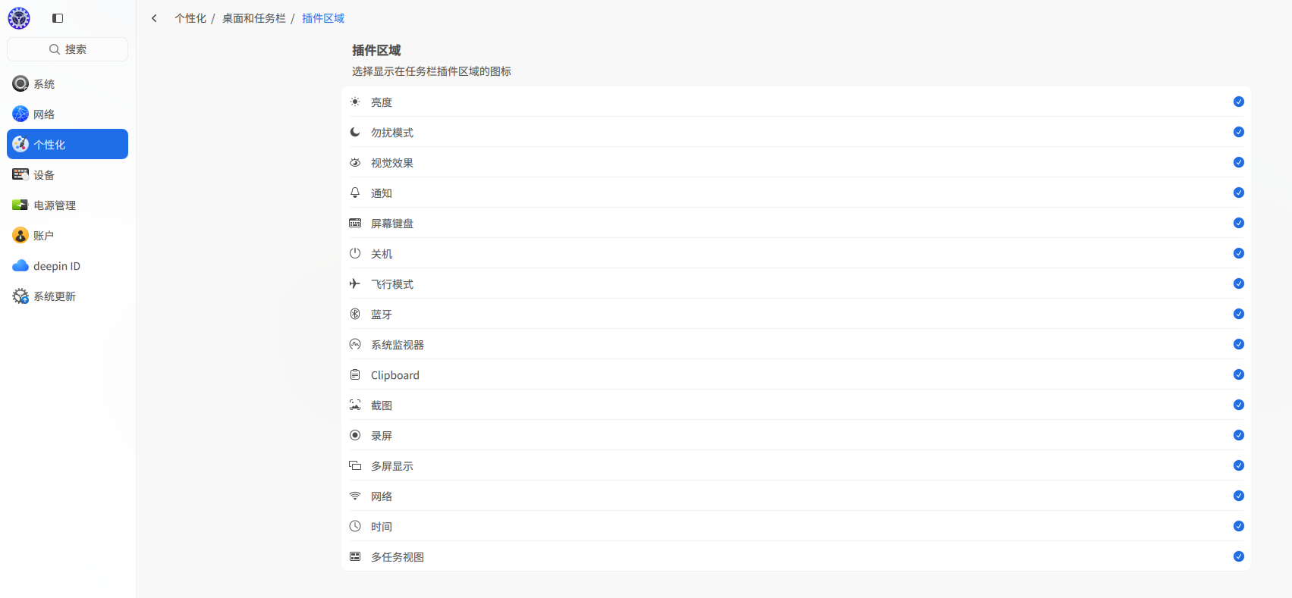Click the 飞行模式 row label
Viewport: 1292px width, 598px height.
(392, 284)
